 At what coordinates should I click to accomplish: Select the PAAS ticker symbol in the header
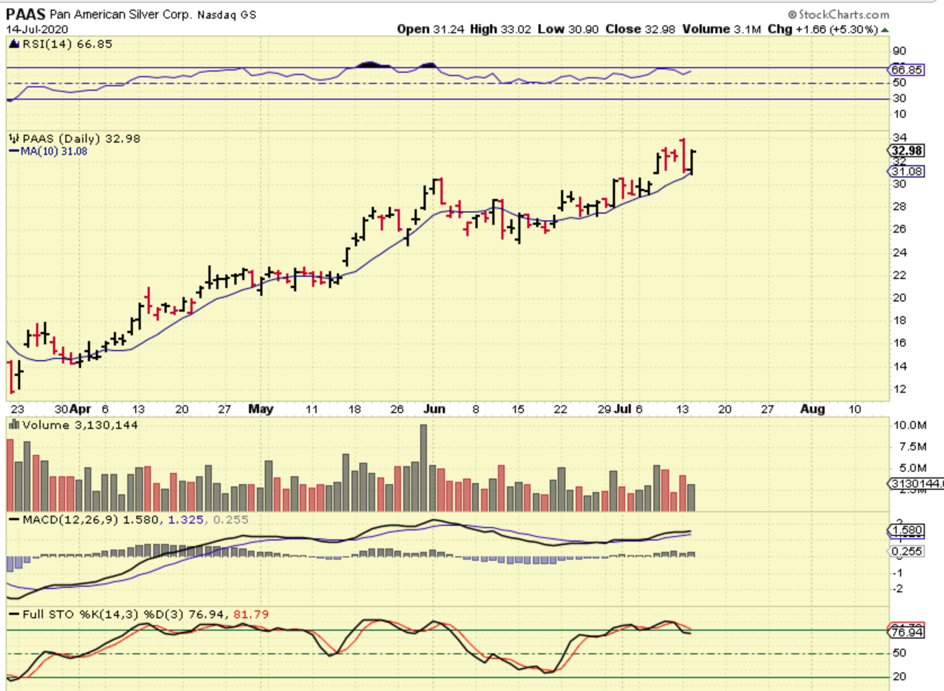coord(26,14)
